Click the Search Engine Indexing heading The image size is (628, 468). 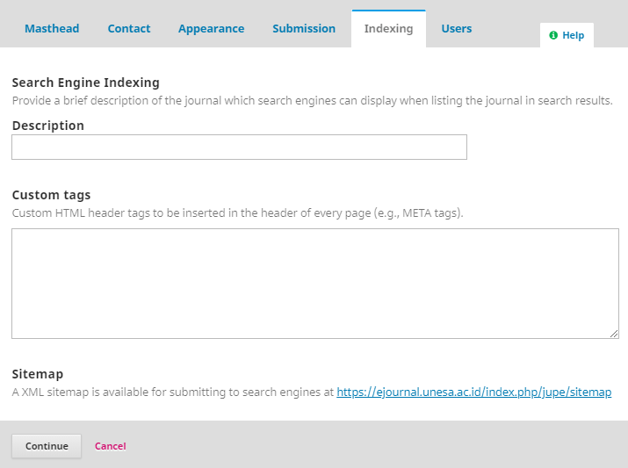pyautogui.click(x=86, y=83)
